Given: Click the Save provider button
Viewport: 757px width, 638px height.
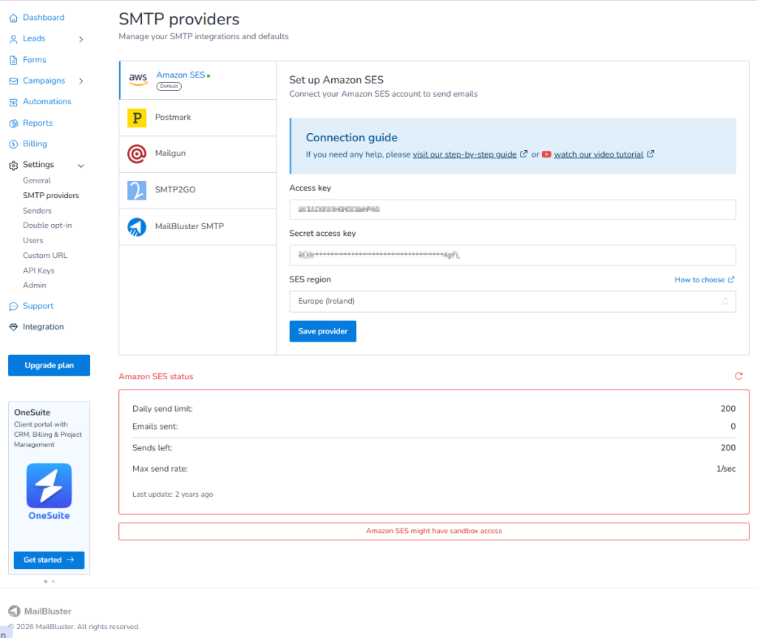Looking at the screenshot, I should coord(322,331).
